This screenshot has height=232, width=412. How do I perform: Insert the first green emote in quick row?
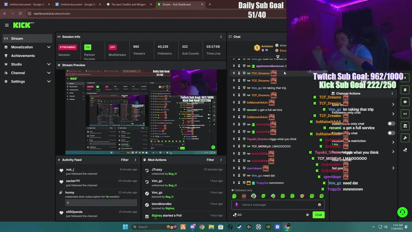(234, 196)
